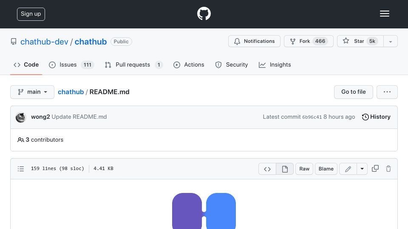Open commit hash 6b96c41
This screenshot has height=229, width=408.
(x=312, y=117)
